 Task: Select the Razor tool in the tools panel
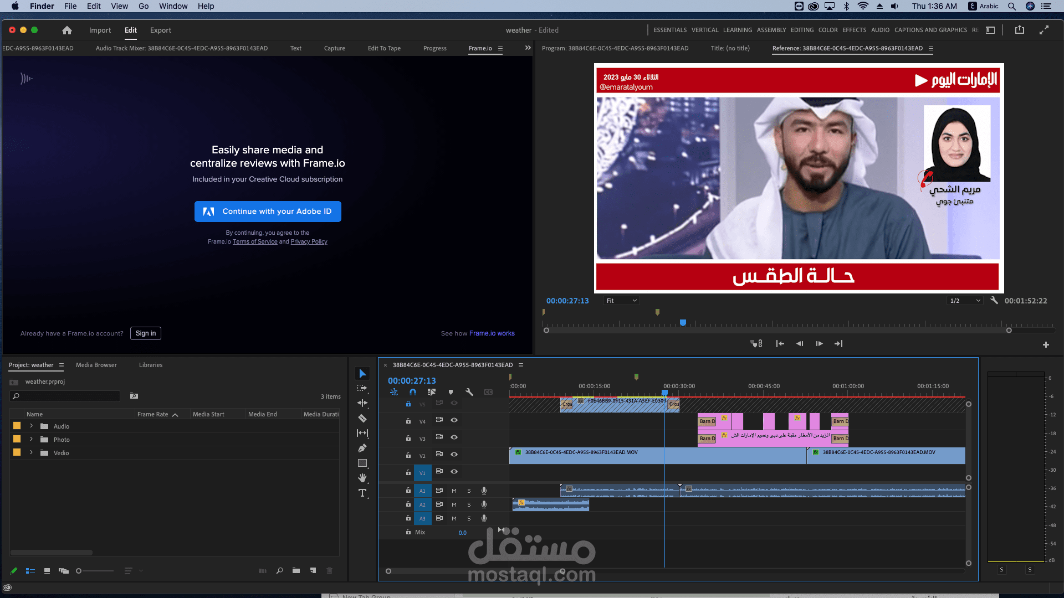[x=362, y=419]
